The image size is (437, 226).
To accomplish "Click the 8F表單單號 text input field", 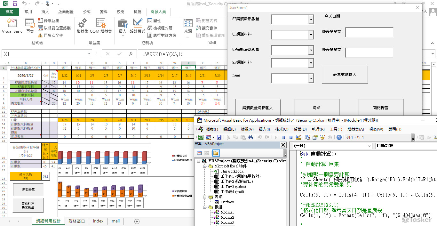I will [x=369, y=32].
